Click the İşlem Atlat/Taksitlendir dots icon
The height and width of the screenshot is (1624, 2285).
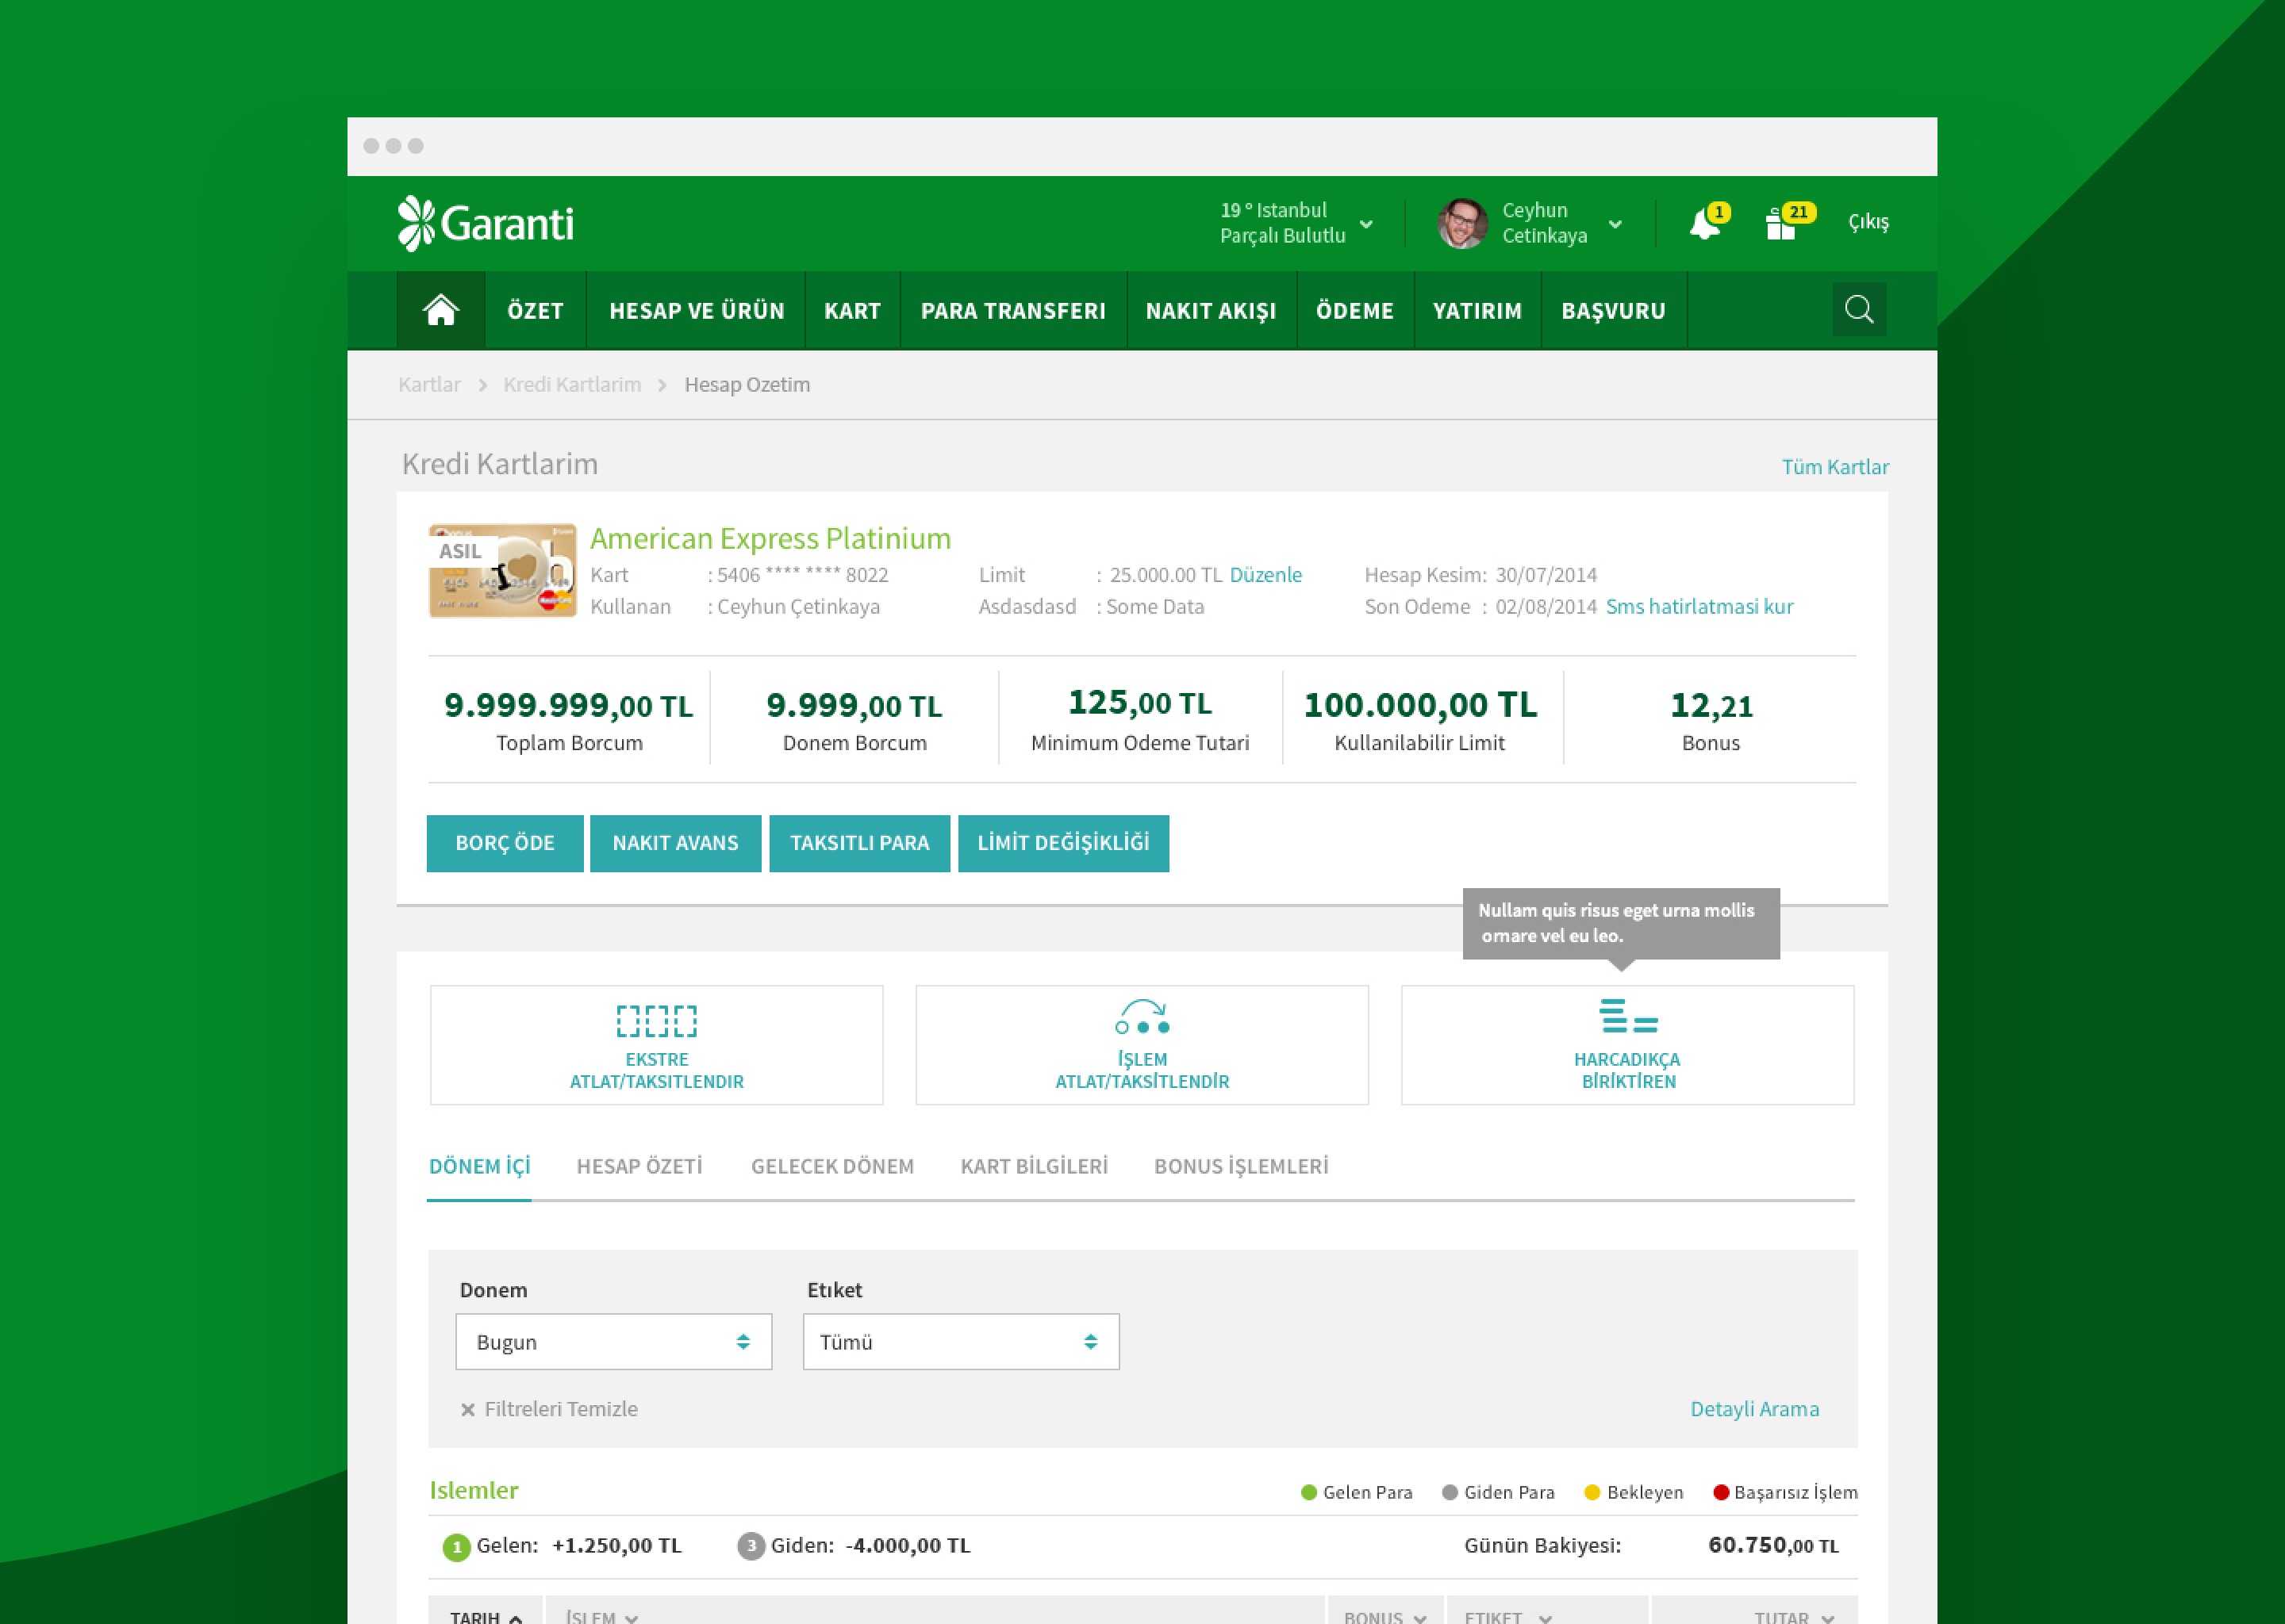coord(1142,1016)
